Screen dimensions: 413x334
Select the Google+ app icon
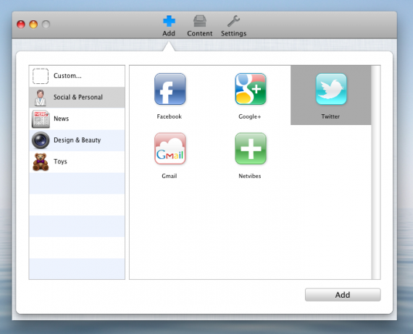(x=251, y=89)
